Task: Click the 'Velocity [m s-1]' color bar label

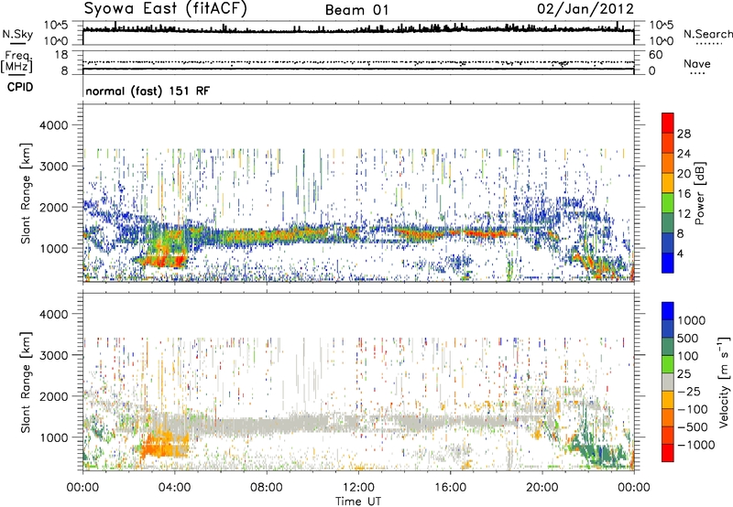Action: pos(724,382)
